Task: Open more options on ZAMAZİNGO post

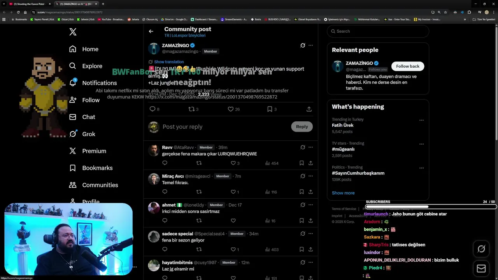Action: [x=310, y=45]
